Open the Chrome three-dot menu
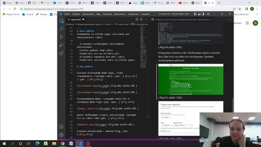 coord(257,9)
